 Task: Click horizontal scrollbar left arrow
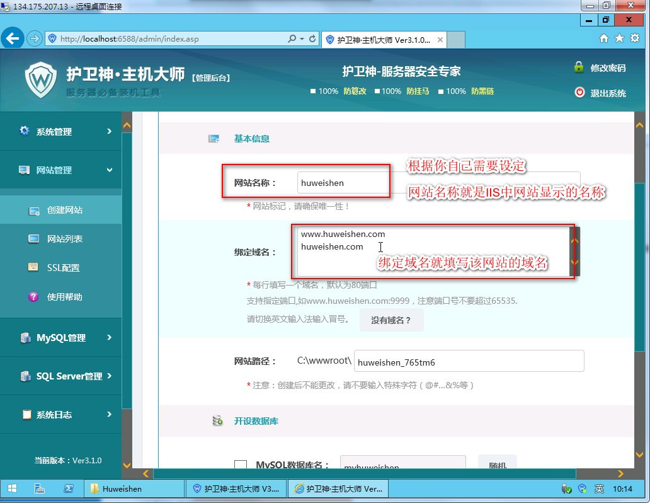pyautogui.click(x=146, y=473)
